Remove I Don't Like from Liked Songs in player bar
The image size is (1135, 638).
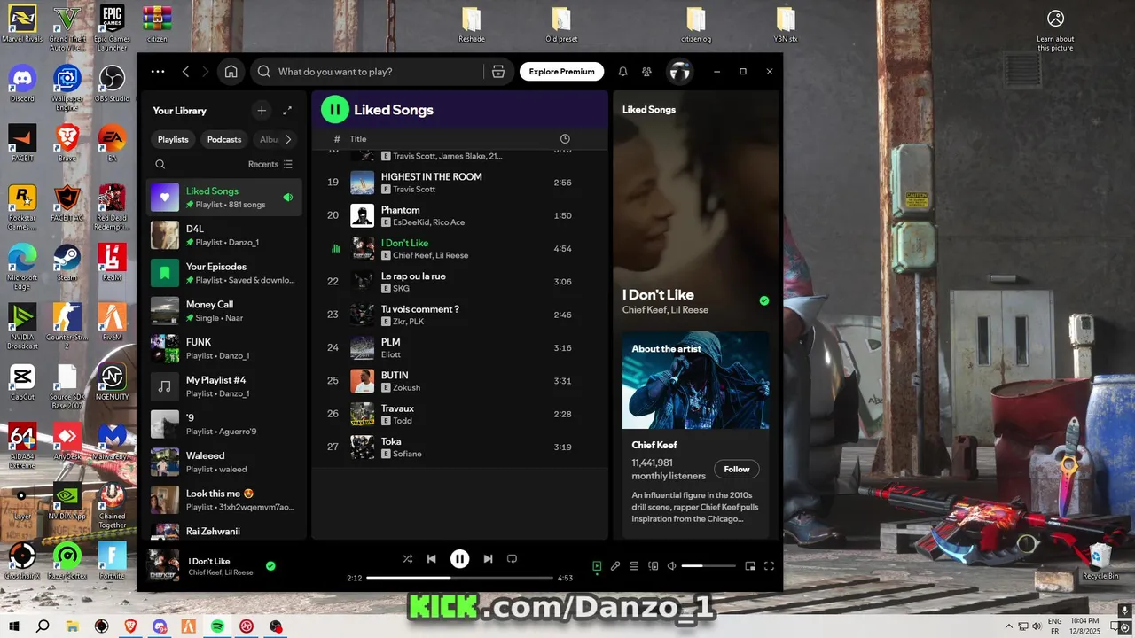(x=270, y=565)
